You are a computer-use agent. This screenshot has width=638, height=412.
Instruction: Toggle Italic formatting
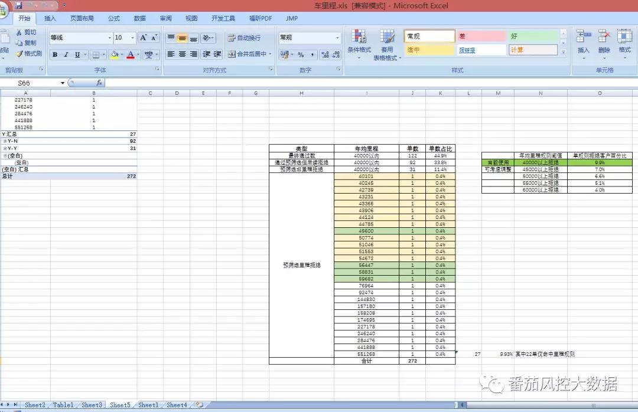pyautogui.click(x=66, y=54)
